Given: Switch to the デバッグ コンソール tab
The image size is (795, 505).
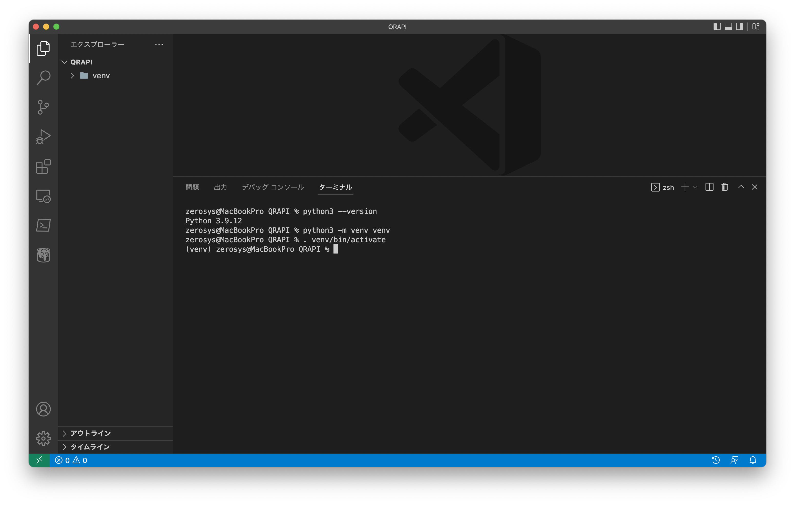Looking at the screenshot, I should pos(273,187).
